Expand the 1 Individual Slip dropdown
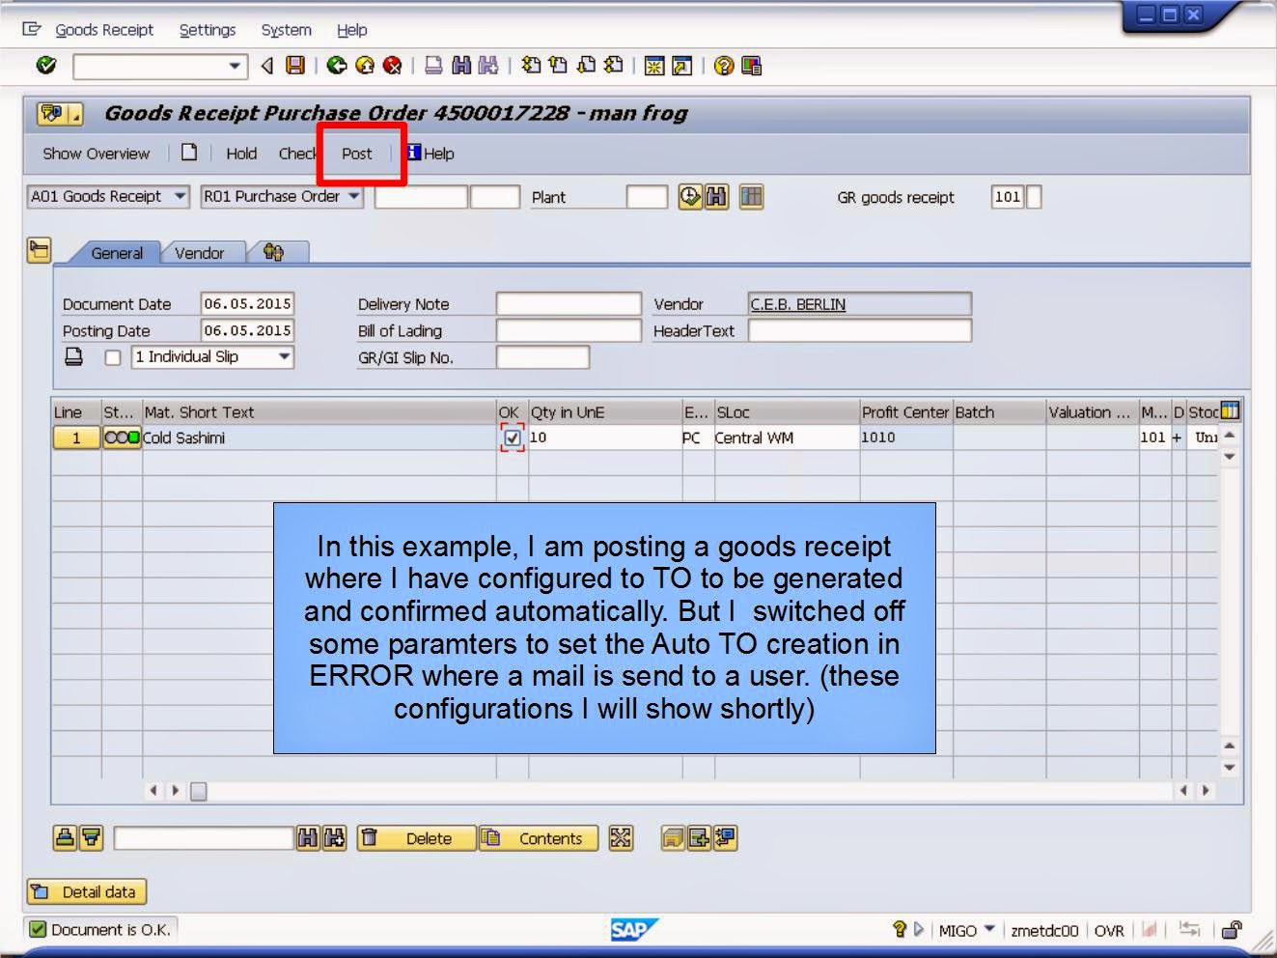This screenshot has width=1277, height=958. 285,356
